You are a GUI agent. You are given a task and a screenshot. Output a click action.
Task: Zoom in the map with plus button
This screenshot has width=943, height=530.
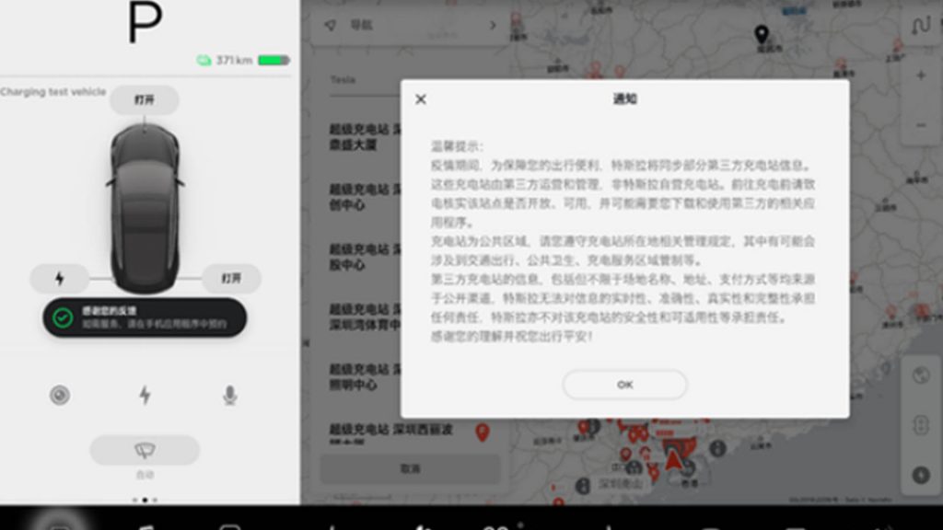pos(920,76)
